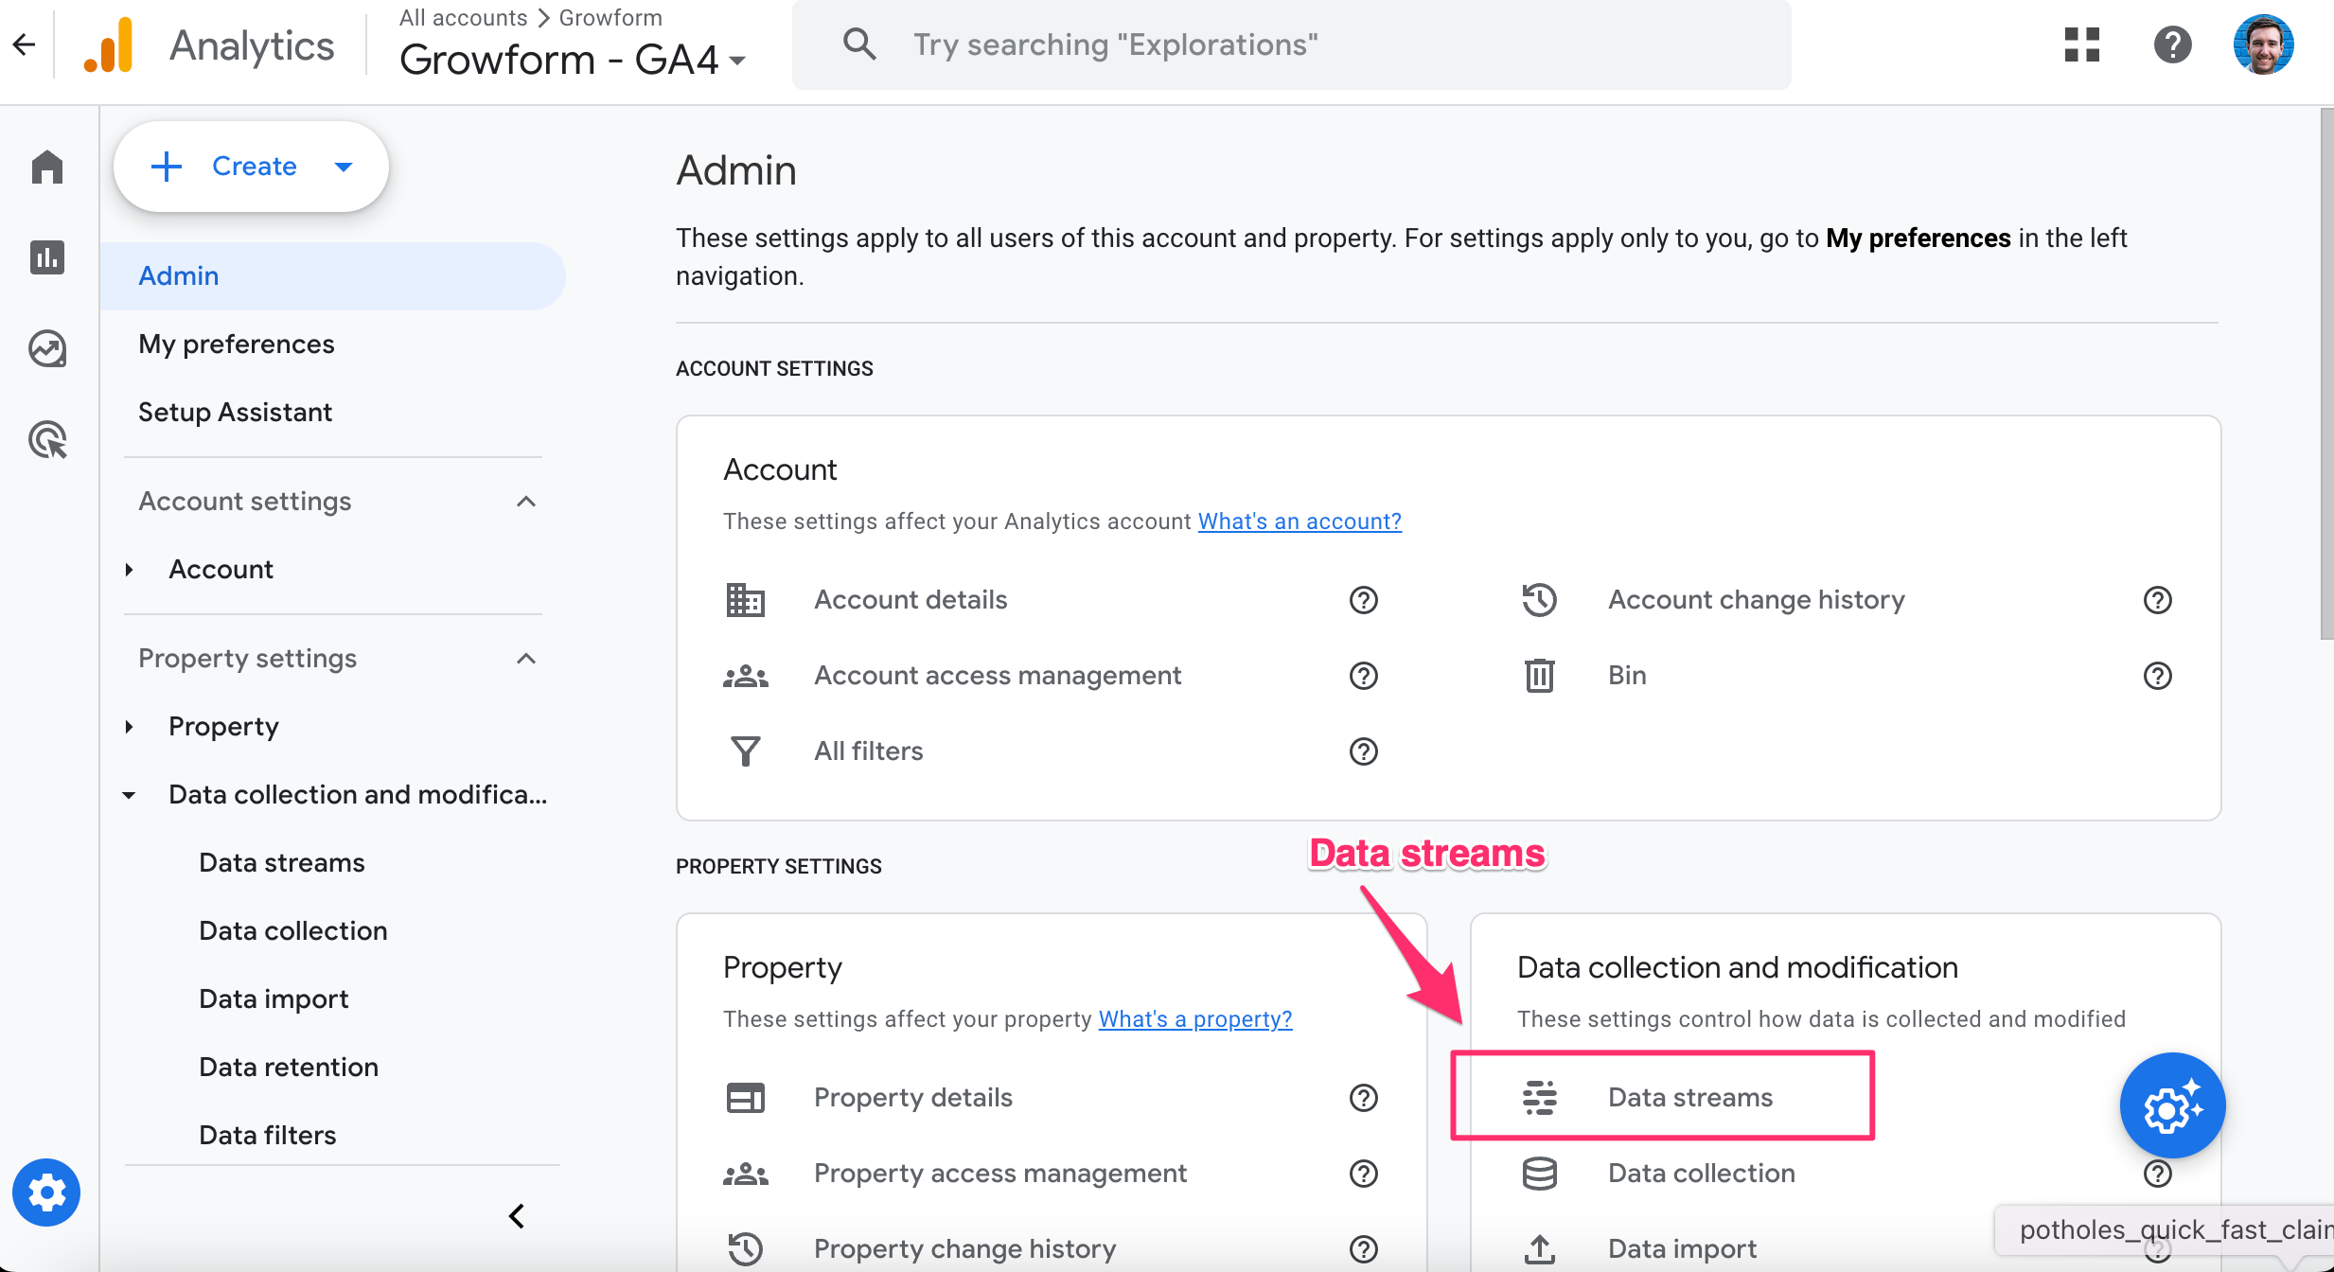This screenshot has height=1272, width=2334.
Task: Collapse the Account settings section
Action: pos(526,501)
